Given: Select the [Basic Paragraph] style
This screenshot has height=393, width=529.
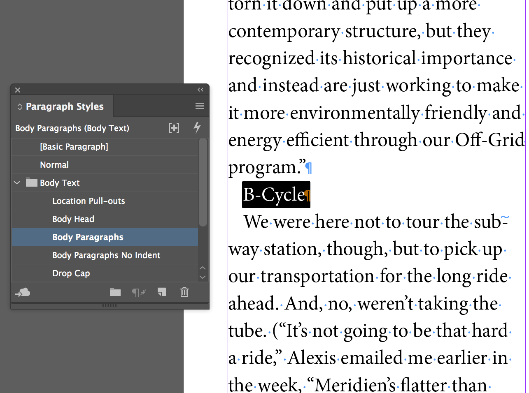Looking at the screenshot, I should [105, 146].
